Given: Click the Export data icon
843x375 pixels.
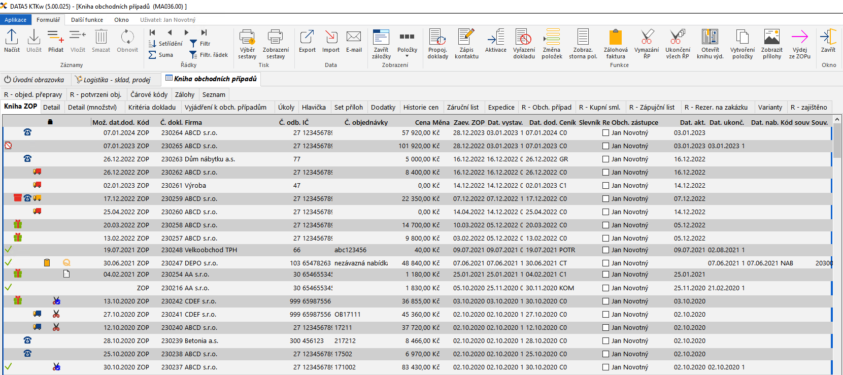Looking at the screenshot, I should click(307, 38).
